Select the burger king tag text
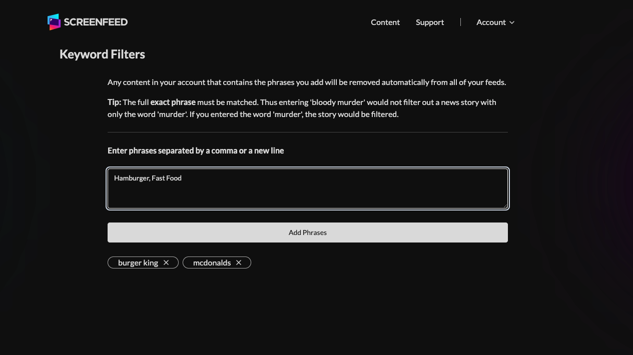The width and height of the screenshot is (633, 355). pyautogui.click(x=138, y=262)
